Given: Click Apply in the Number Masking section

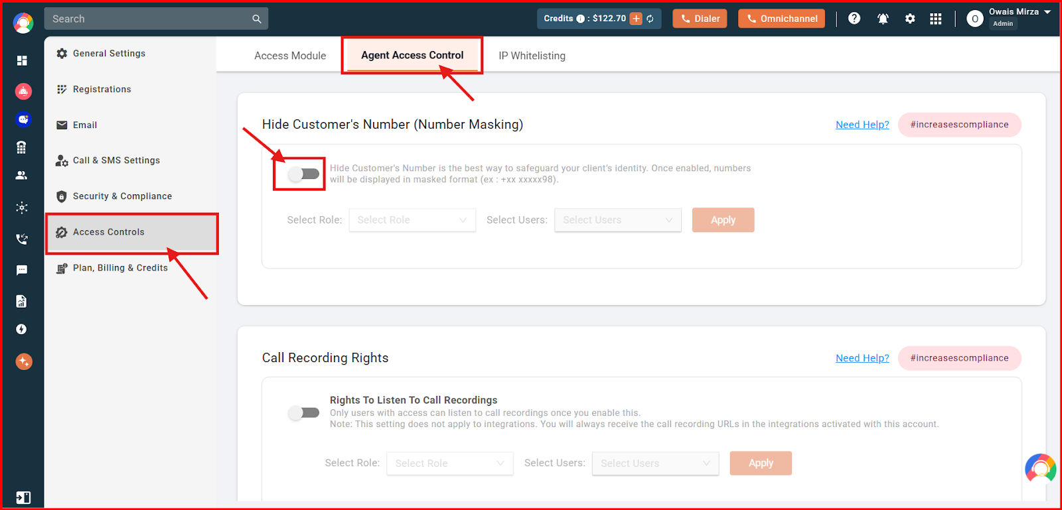Looking at the screenshot, I should tap(723, 220).
